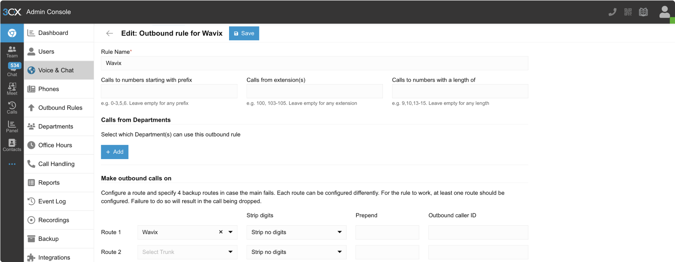Click the Office Hours clock icon
This screenshot has width=675, height=262.
(x=31, y=145)
